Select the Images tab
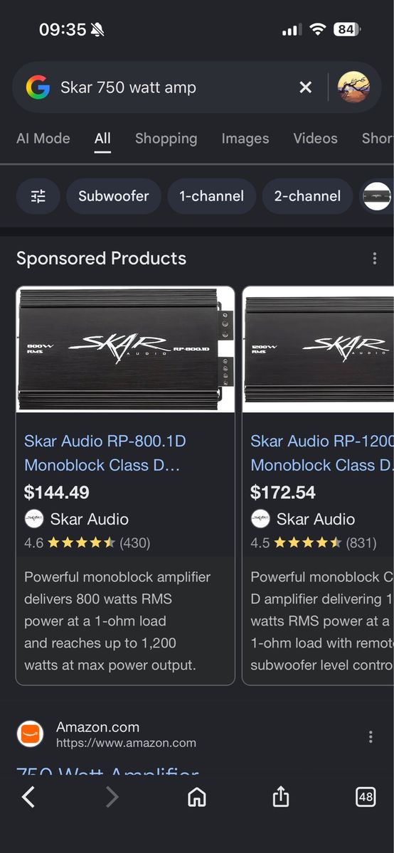The width and height of the screenshot is (394, 853). pos(245,139)
